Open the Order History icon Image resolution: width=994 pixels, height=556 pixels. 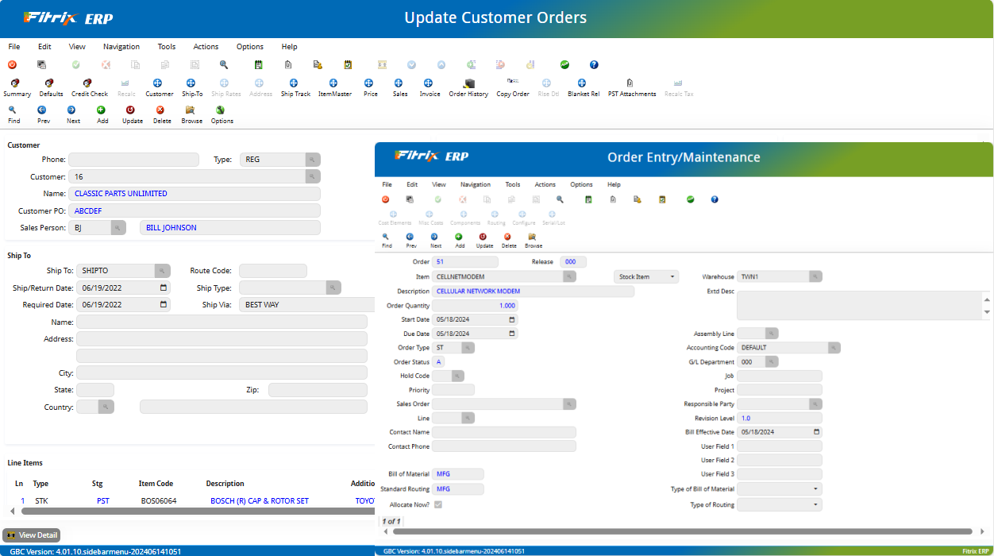469,83
